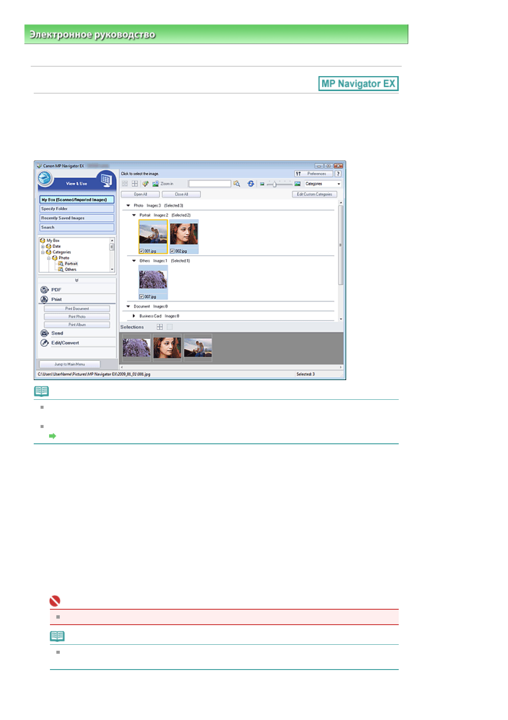Open the Recently Saved Images tab
508x720 pixels.
(x=77, y=218)
